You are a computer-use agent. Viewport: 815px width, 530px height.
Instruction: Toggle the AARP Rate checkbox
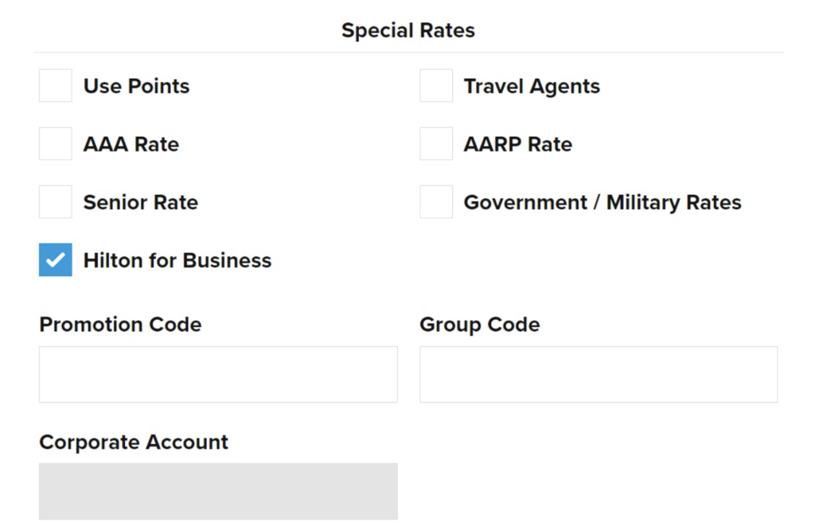[436, 144]
